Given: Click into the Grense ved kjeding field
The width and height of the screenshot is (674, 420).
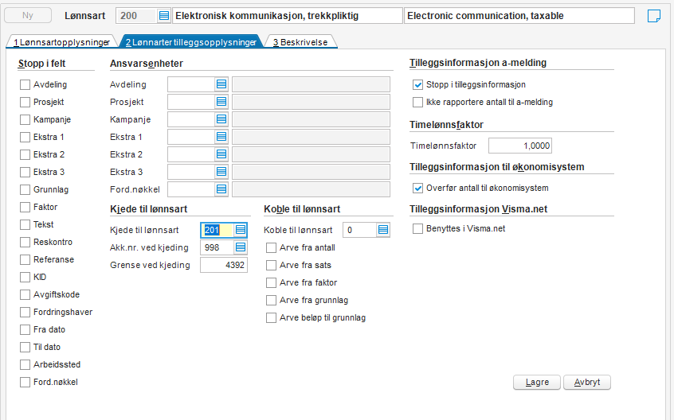Looking at the screenshot, I should tap(224, 265).
